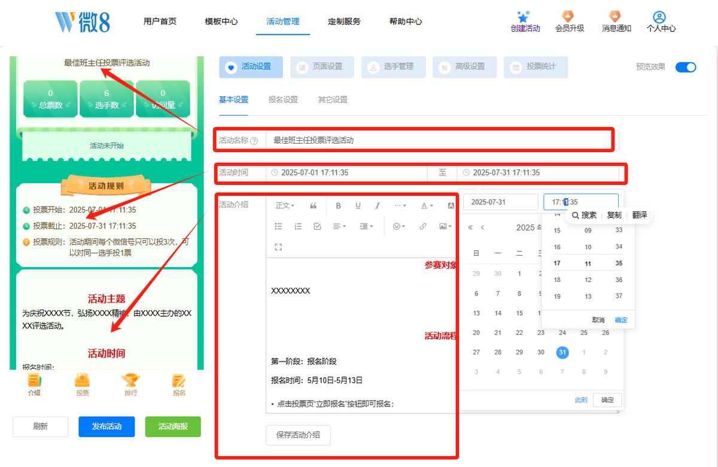Screen dimensions: 718x467
Task: Switch to the 投票统计 tab
Action: (x=536, y=67)
